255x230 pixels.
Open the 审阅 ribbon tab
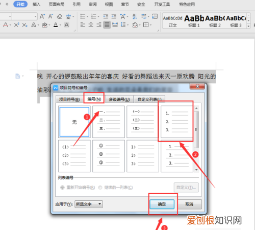click(93, 4)
